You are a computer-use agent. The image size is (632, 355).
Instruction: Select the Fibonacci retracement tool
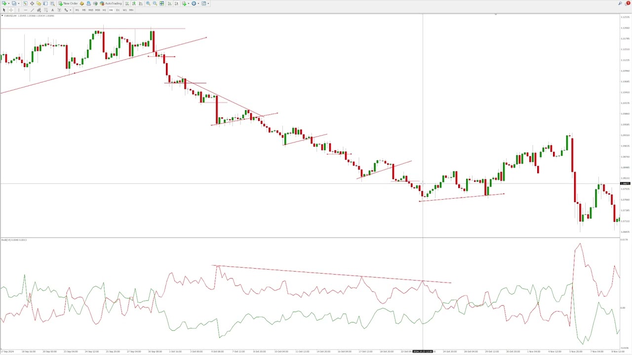(45, 10)
